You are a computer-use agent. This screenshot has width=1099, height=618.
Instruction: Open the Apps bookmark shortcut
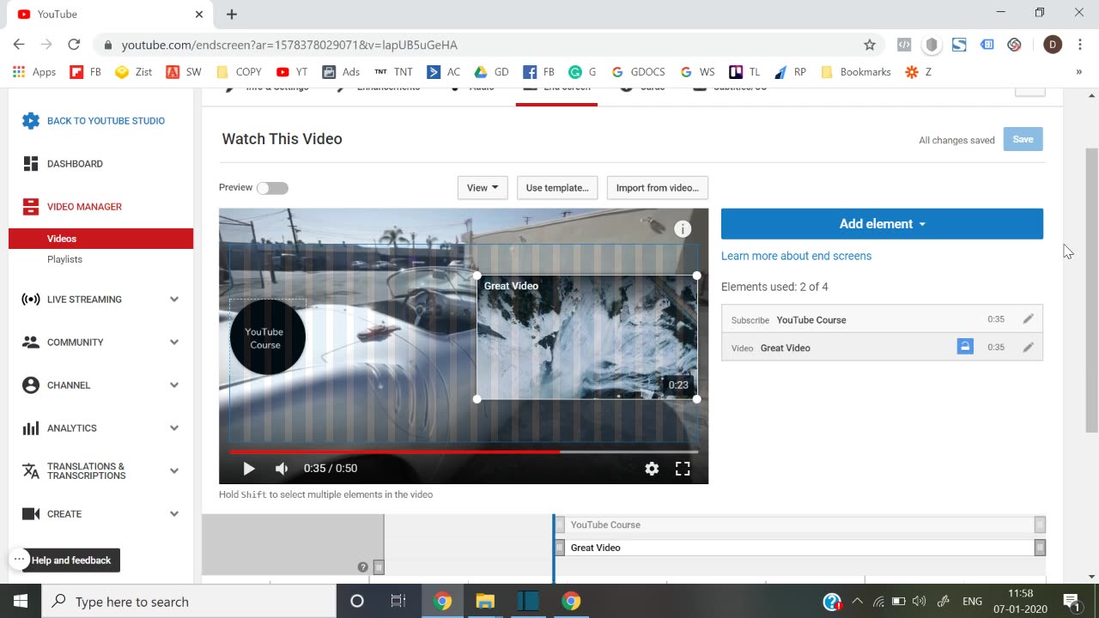[34, 72]
